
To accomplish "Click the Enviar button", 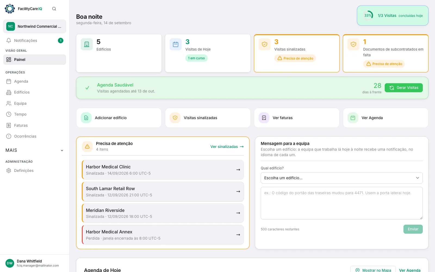I will (x=413, y=229).
